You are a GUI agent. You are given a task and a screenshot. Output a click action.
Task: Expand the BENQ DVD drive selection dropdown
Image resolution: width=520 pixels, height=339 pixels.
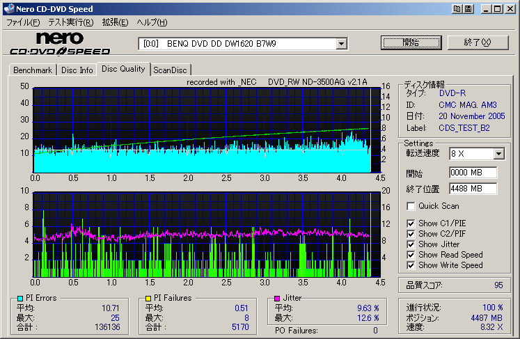[x=341, y=44]
